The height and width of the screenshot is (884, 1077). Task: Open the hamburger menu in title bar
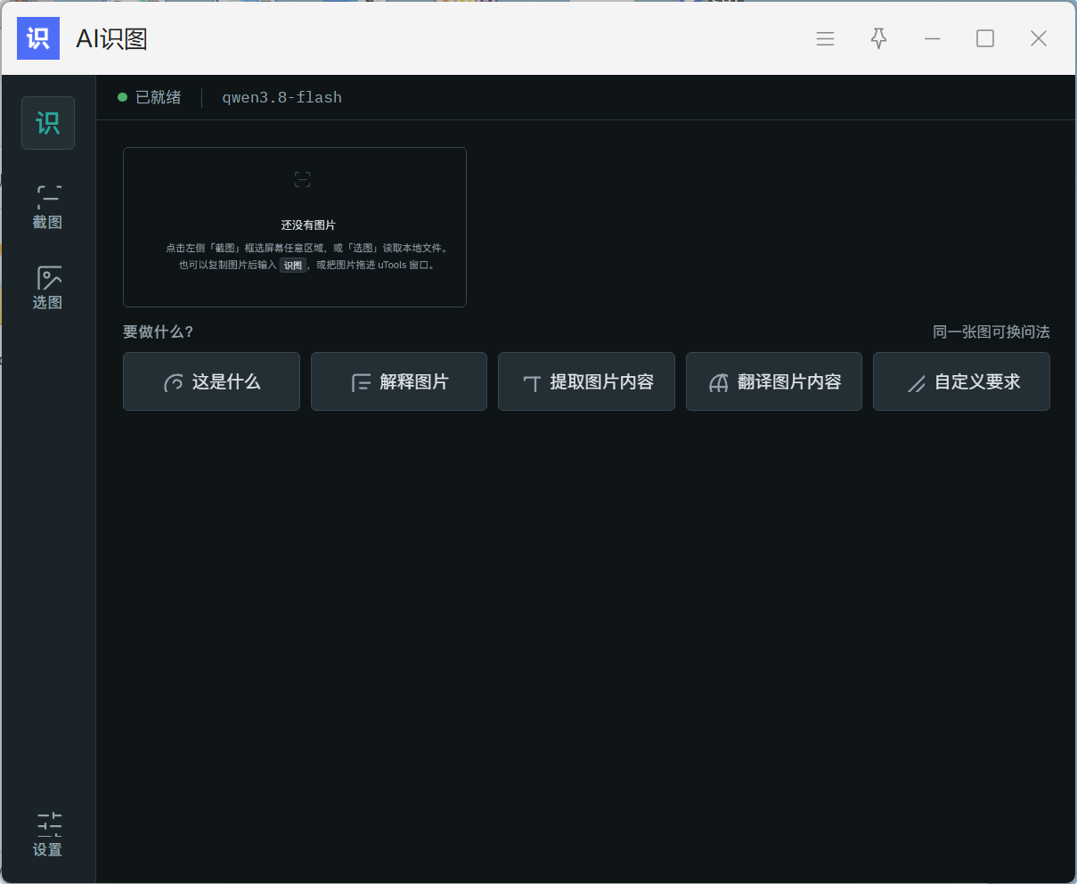(x=826, y=38)
